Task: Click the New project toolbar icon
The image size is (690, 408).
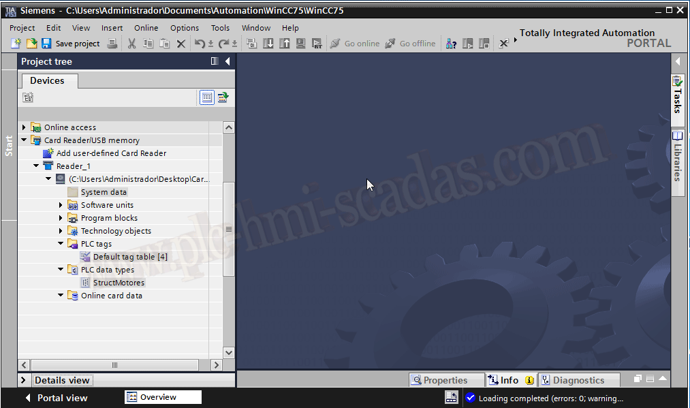Action: (x=16, y=44)
